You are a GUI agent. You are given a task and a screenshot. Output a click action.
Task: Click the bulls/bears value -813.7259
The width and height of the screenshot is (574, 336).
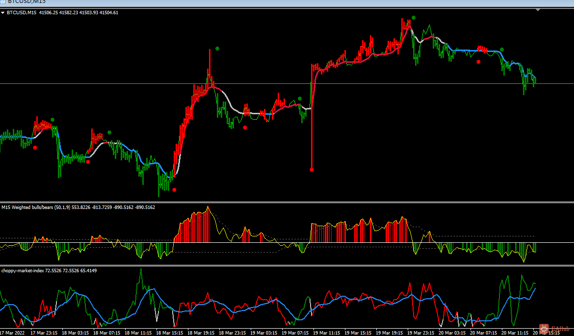101,207
